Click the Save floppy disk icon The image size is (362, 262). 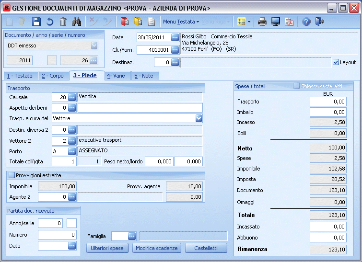(x=36, y=22)
